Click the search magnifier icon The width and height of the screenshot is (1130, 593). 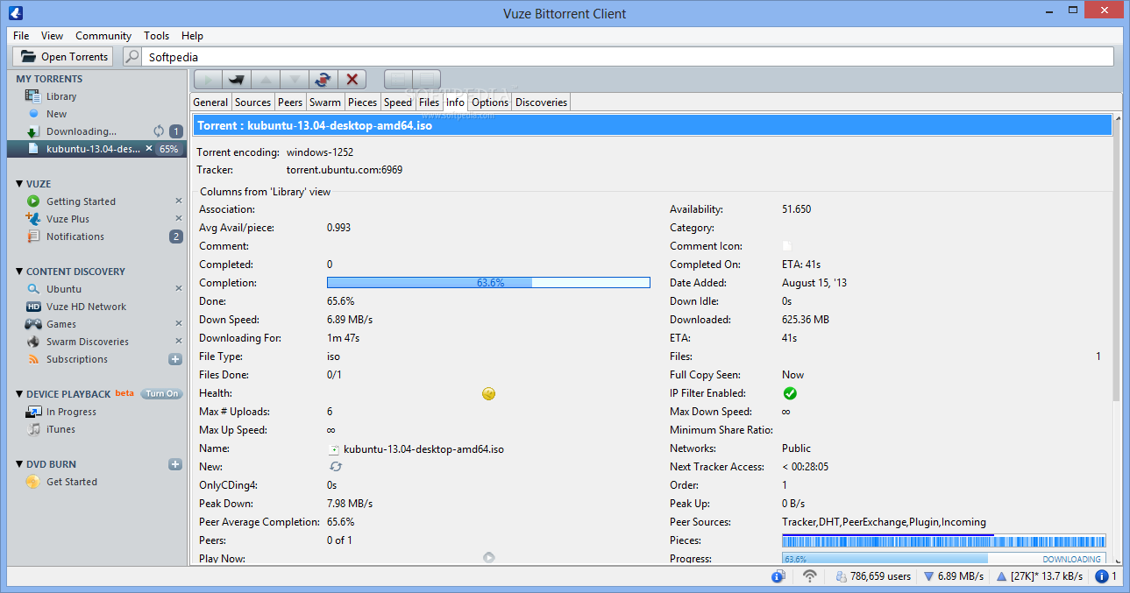(x=132, y=57)
